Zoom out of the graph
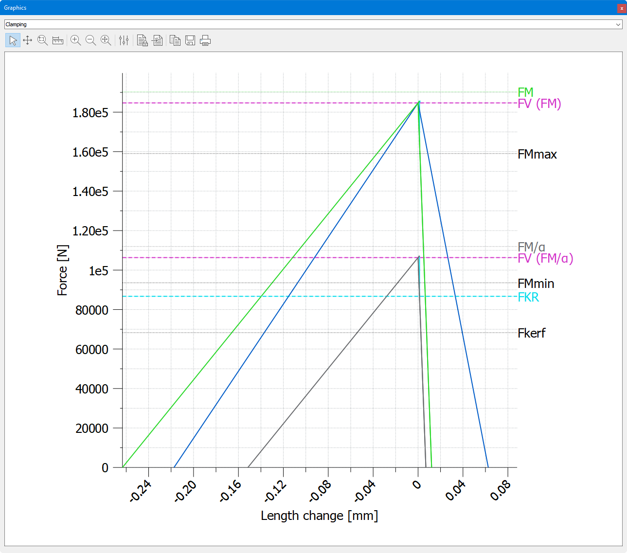627x553 pixels. point(90,40)
